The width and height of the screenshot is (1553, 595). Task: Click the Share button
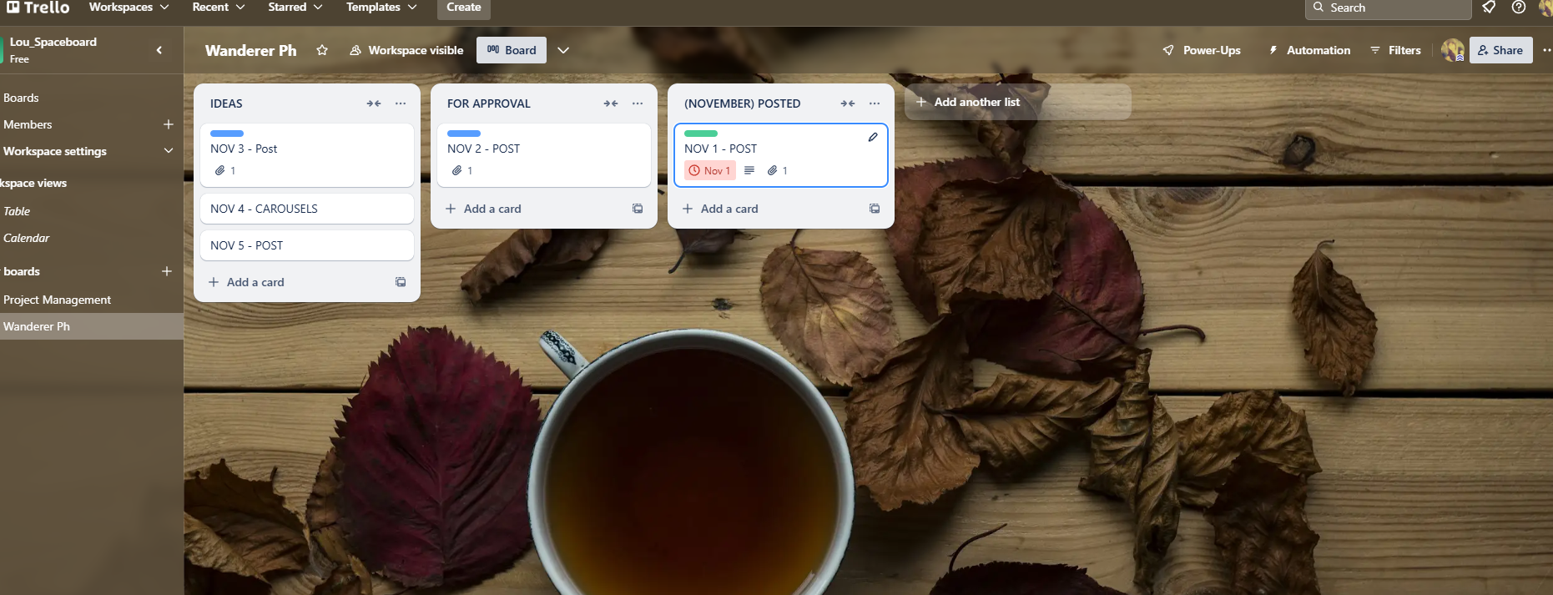(1500, 50)
